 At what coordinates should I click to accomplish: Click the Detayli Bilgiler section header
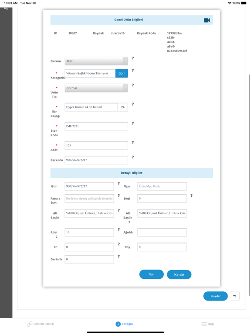tap(132, 173)
